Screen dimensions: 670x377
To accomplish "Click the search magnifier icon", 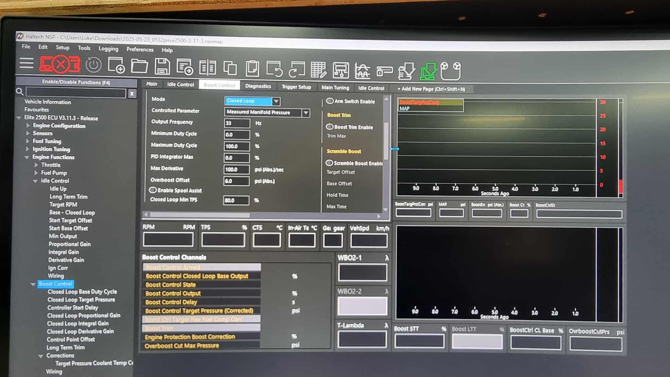I will point(20,92).
